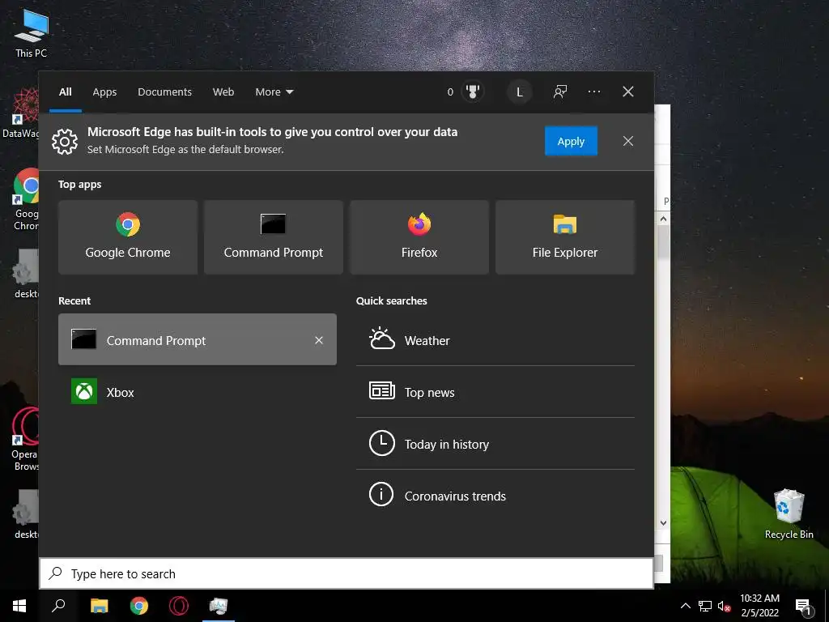The height and width of the screenshot is (622, 829).
Task: Open Google Chrome from the taskbar
Action: [139, 606]
